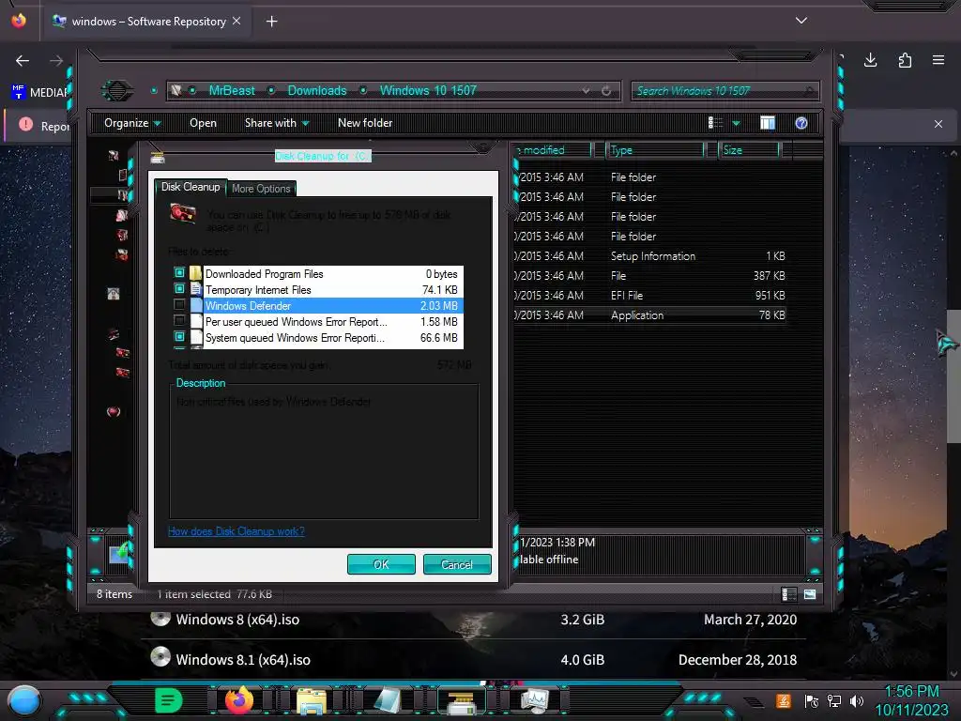Viewport: 961px width, 721px height.
Task: Expand the address bar history dropdown
Action: 586,91
